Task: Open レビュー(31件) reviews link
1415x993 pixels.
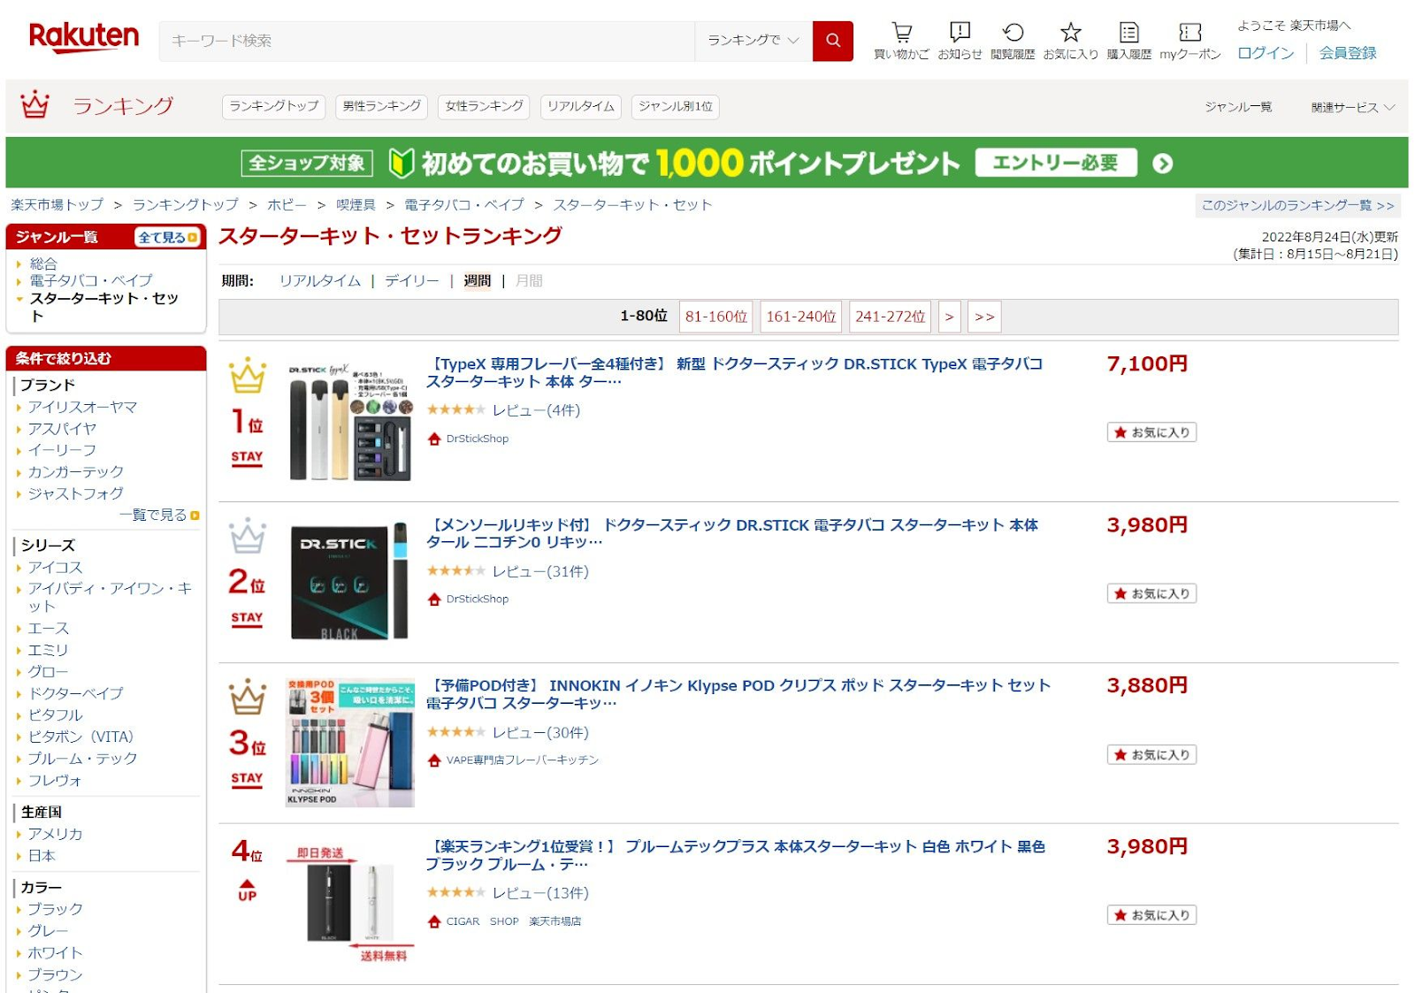Action: coord(540,571)
